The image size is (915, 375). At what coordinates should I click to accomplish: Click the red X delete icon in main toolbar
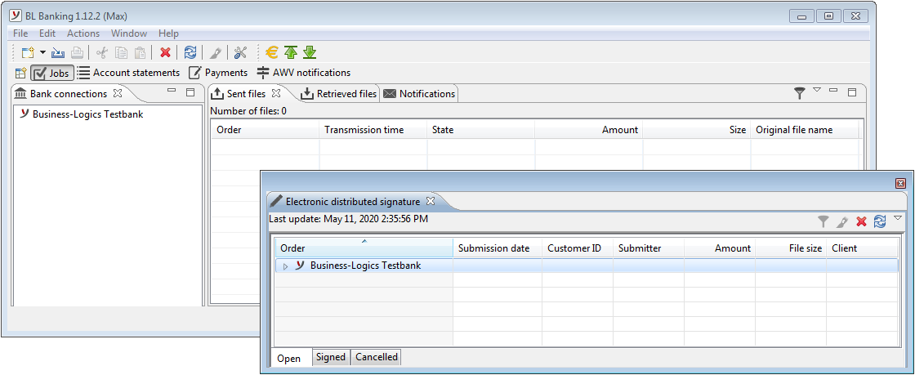(165, 53)
